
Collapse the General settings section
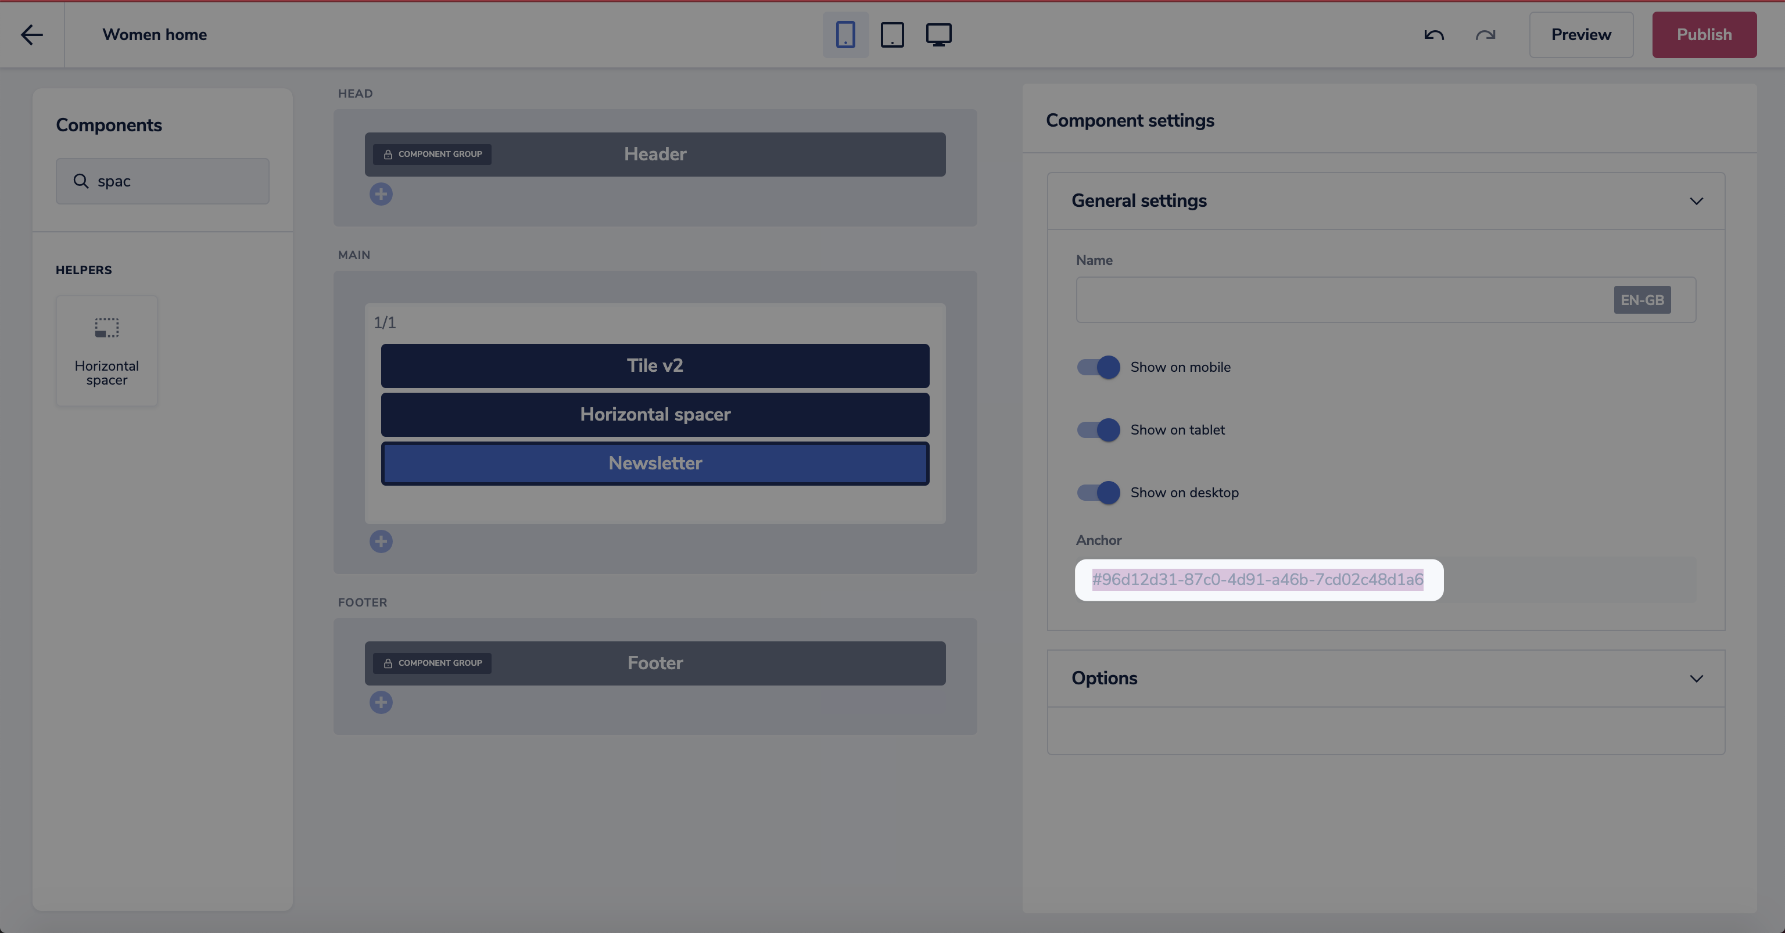tap(1696, 201)
